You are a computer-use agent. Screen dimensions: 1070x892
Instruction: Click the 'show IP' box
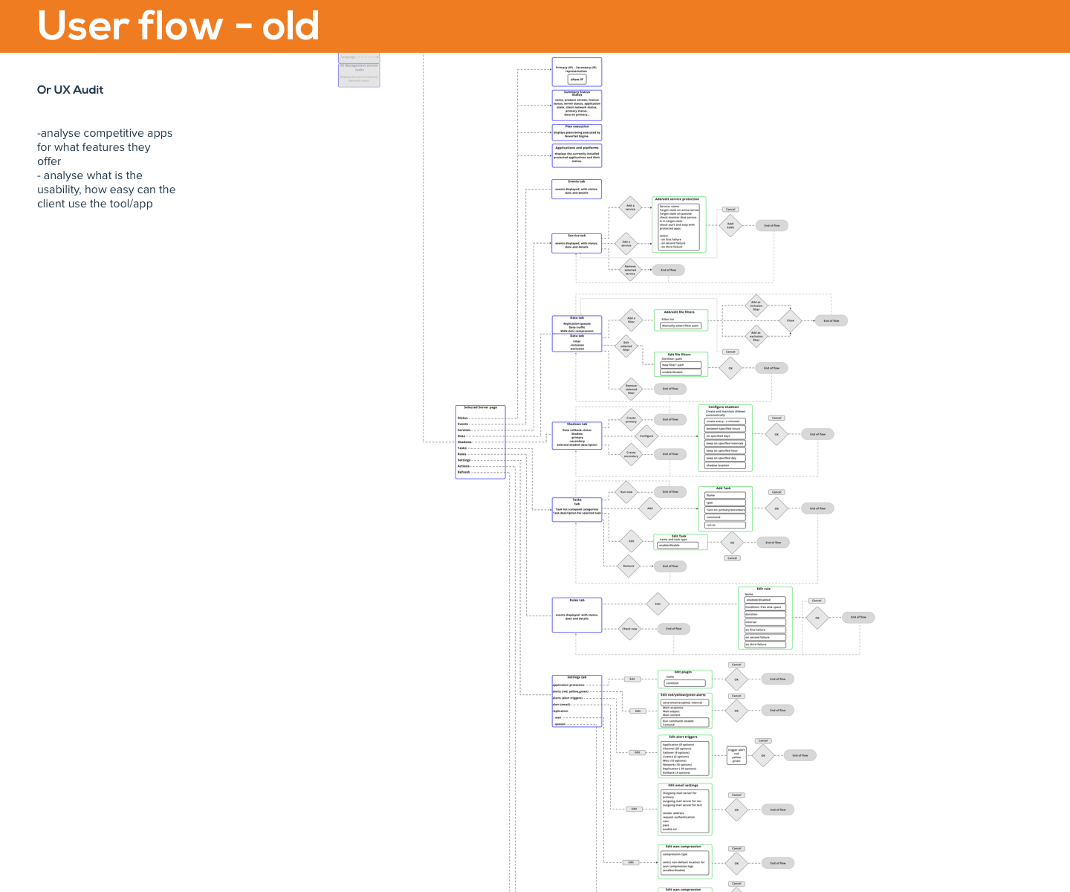577,79
